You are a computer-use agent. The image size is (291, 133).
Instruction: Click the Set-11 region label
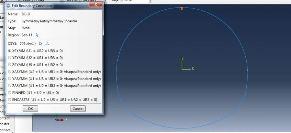pyautogui.click(x=27, y=35)
